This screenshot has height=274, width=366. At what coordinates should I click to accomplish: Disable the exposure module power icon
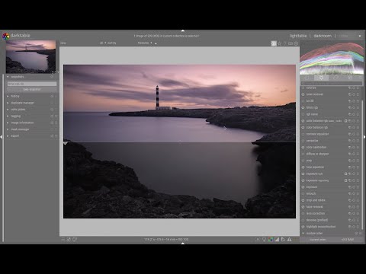(303, 187)
